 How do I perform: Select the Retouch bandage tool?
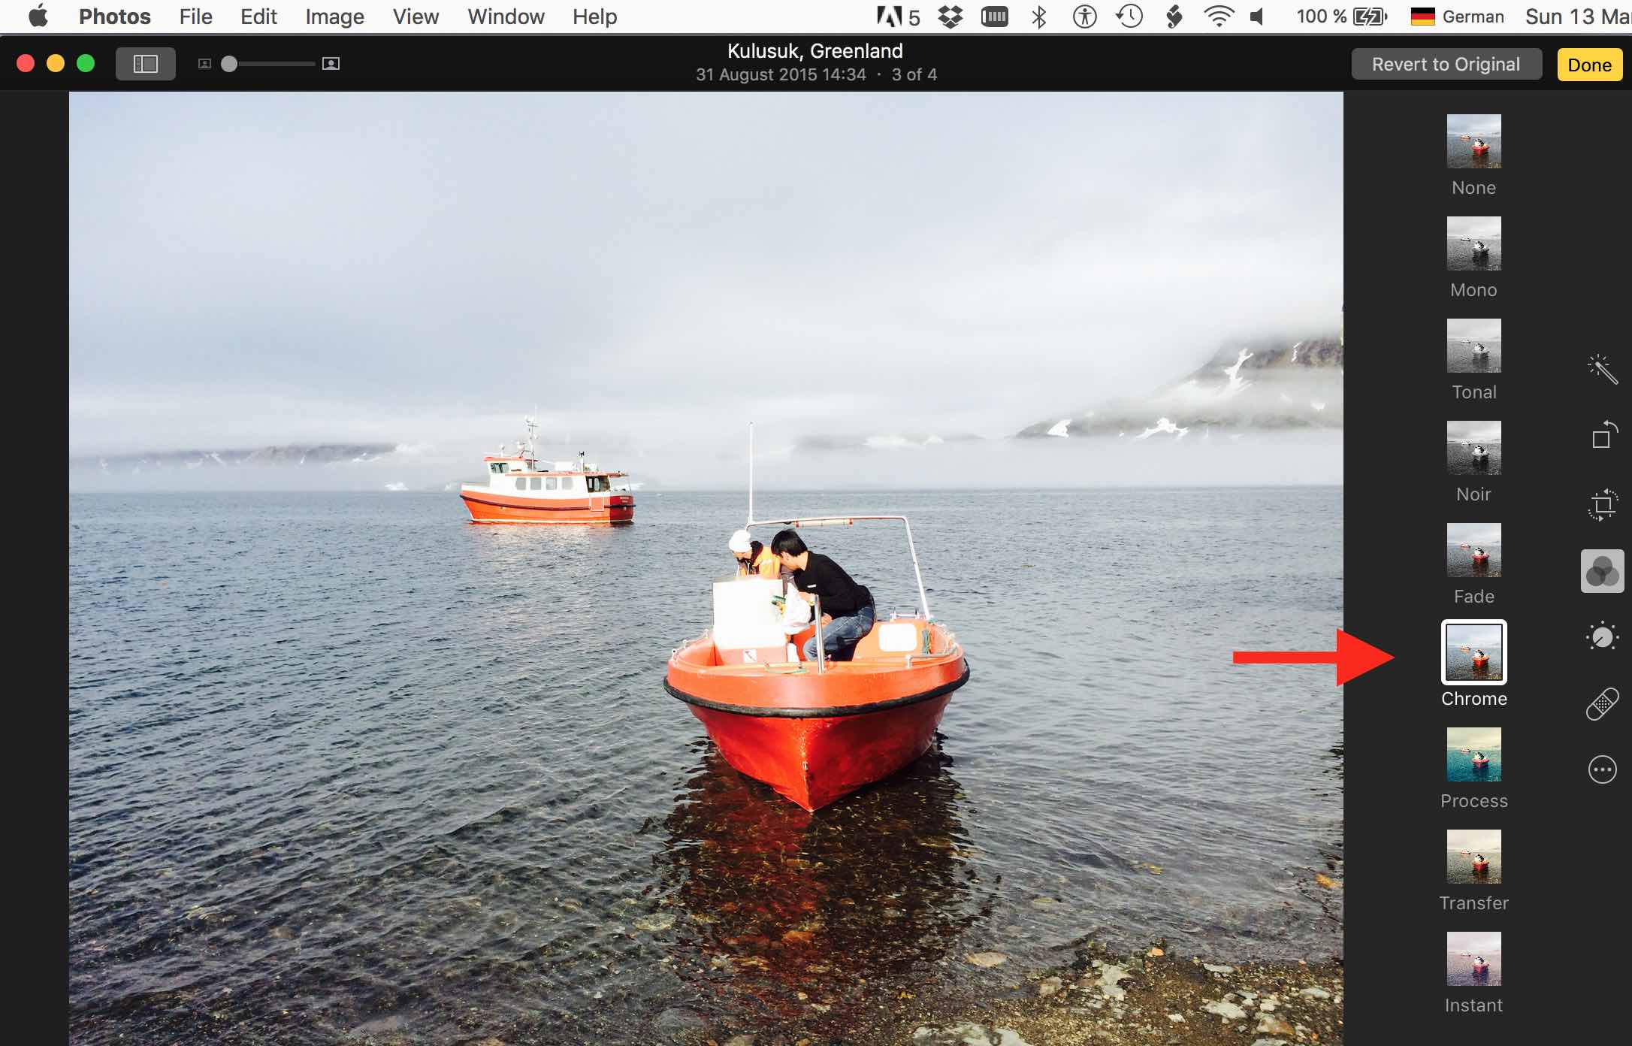tap(1602, 704)
